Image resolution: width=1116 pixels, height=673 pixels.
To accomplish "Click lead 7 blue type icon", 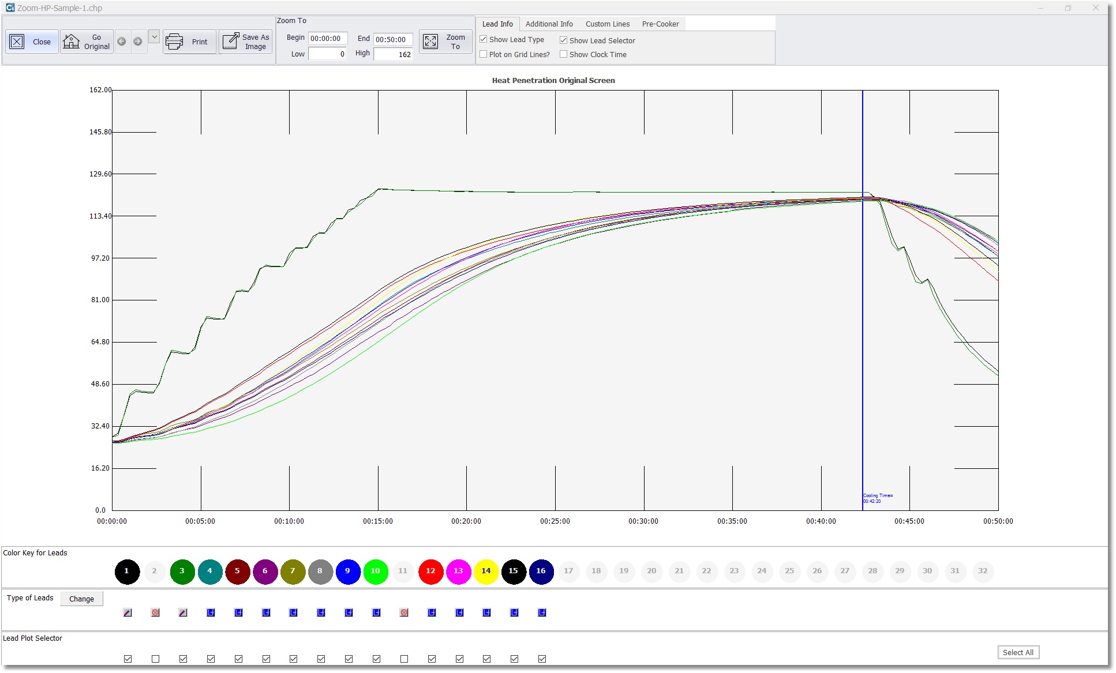I will click(x=293, y=612).
